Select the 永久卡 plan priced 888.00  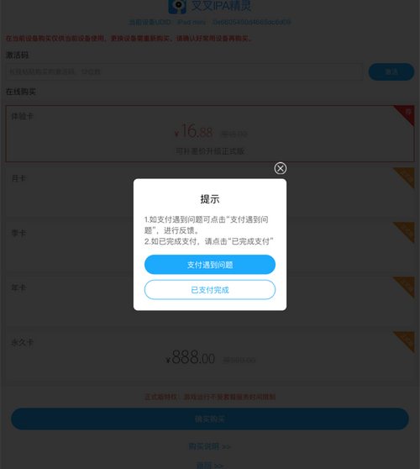pyautogui.click(x=210, y=357)
